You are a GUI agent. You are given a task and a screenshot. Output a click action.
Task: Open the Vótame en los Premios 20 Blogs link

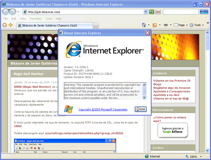point(172,82)
